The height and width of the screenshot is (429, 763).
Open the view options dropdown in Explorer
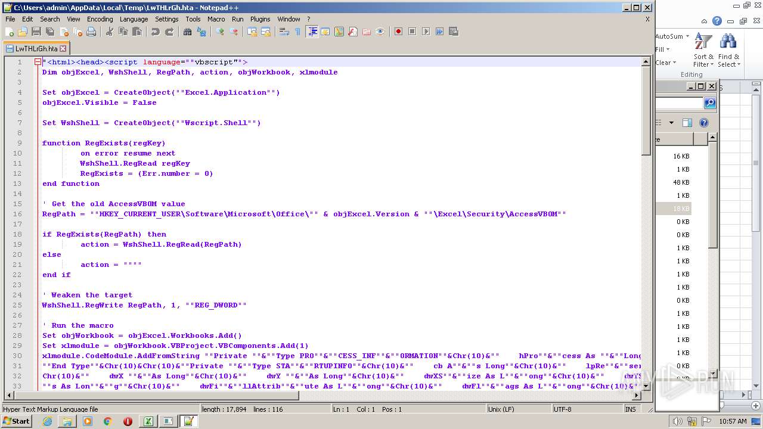click(x=671, y=123)
